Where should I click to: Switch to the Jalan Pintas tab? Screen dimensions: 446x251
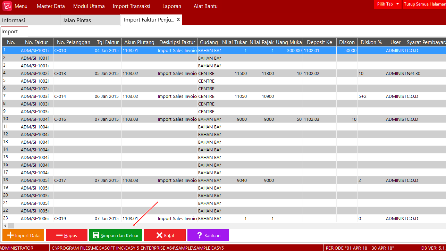point(77,20)
